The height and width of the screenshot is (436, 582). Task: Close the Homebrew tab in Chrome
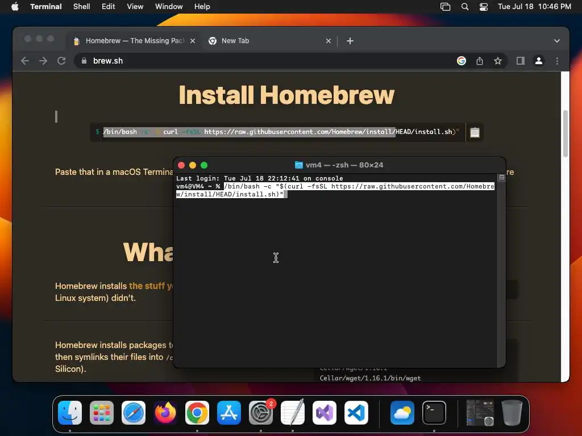pyautogui.click(x=193, y=41)
